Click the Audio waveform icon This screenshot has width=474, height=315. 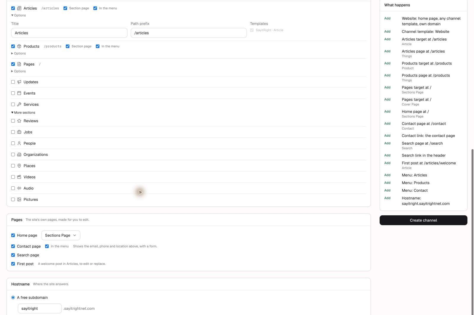(x=19, y=188)
